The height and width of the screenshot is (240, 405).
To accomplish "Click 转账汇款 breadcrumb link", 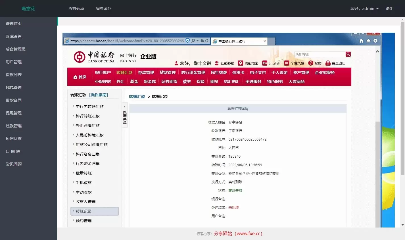I will tap(137, 97).
